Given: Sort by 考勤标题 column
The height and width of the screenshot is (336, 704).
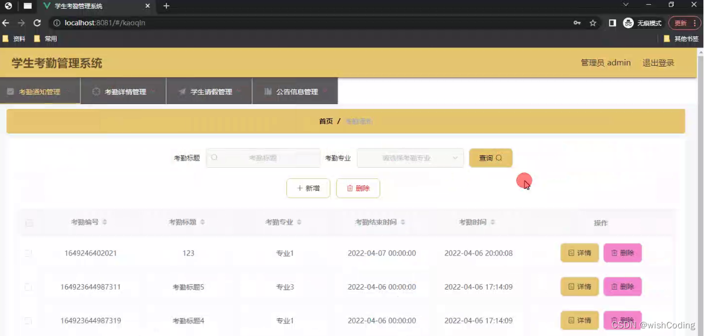Looking at the screenshot, I should 203,222.
